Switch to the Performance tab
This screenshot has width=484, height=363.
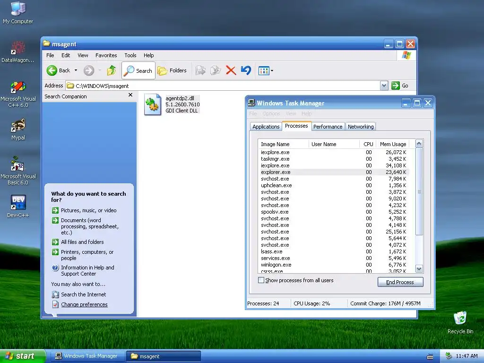[x=328, y=127]
